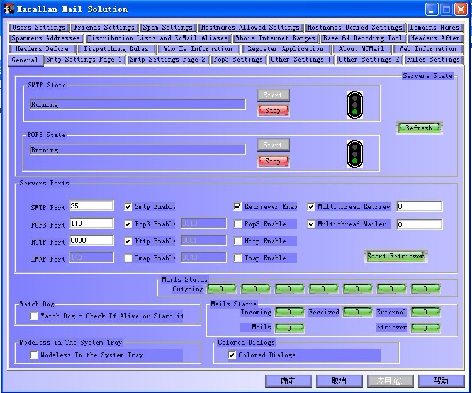The height and width of the screenshot is (393, 472).
Task: Click the SMTP Port field
Action: 91,206
